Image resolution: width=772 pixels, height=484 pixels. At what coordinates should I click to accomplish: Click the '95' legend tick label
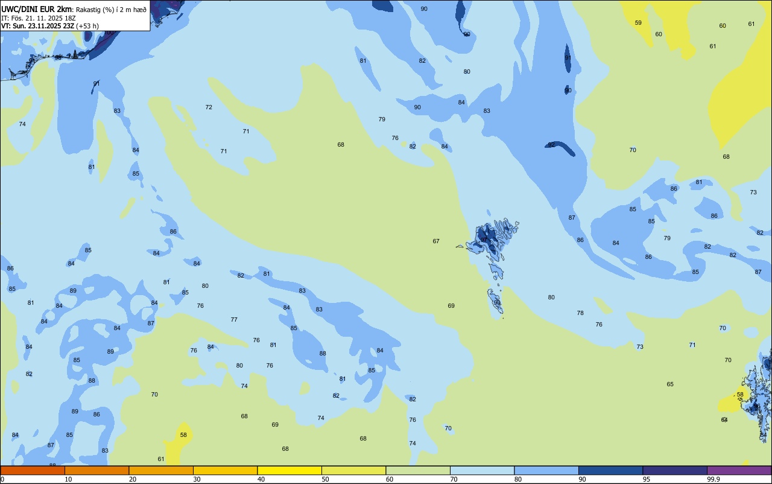647,479
